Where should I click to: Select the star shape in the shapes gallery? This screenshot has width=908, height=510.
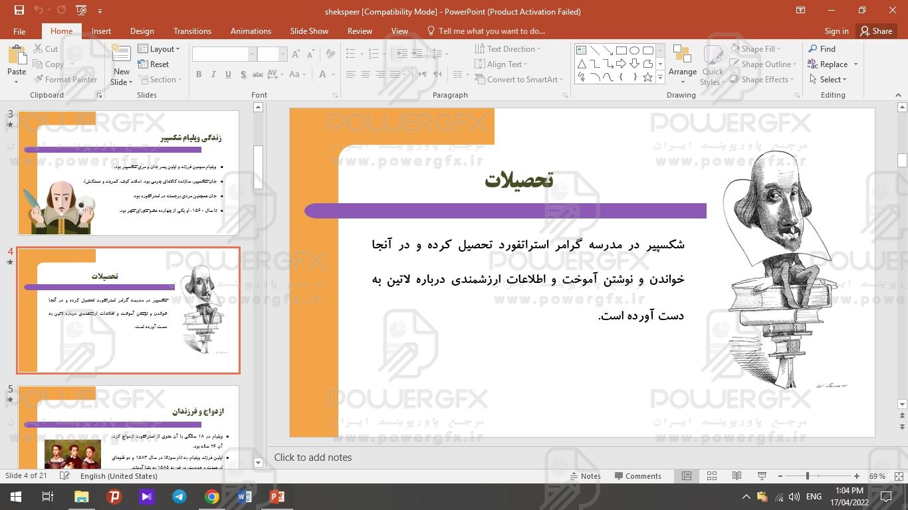tap(647, 78)
